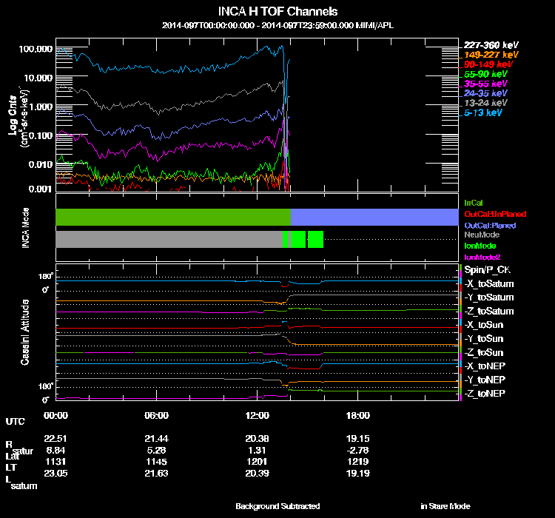Viewport: 555px width, 518px height.
Task: Click the IonMode legend entry
Action: (480, 246)
